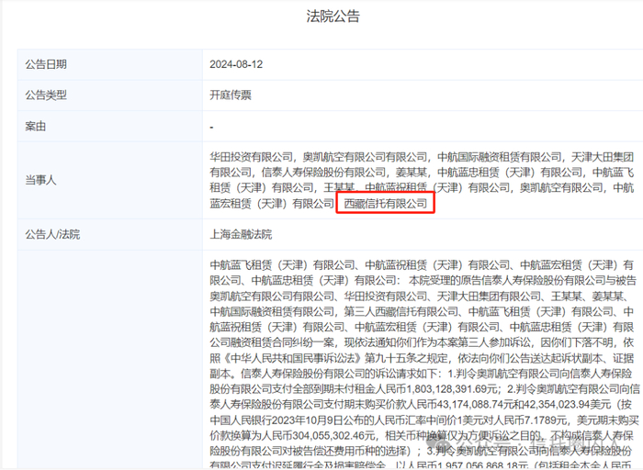
Task: Click 西藏信托有限公司 in the 当事人 list
Action: tap(385, 203)
